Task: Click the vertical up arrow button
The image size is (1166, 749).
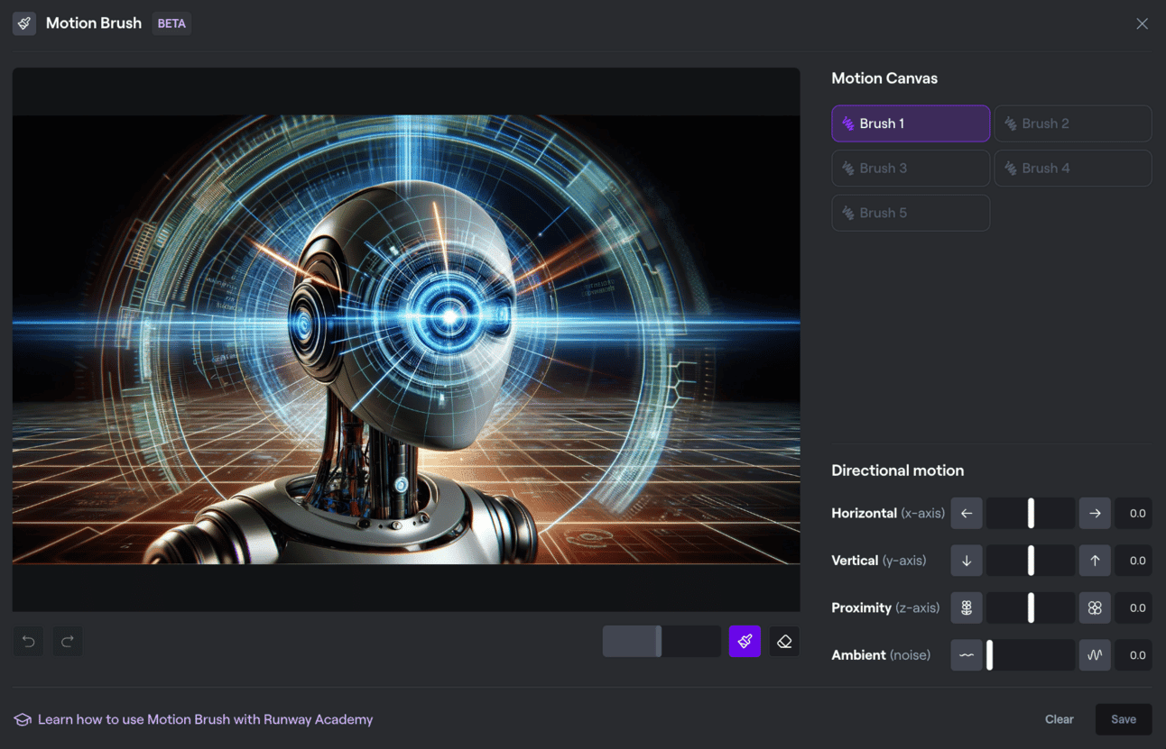Action: point(1095,561)
